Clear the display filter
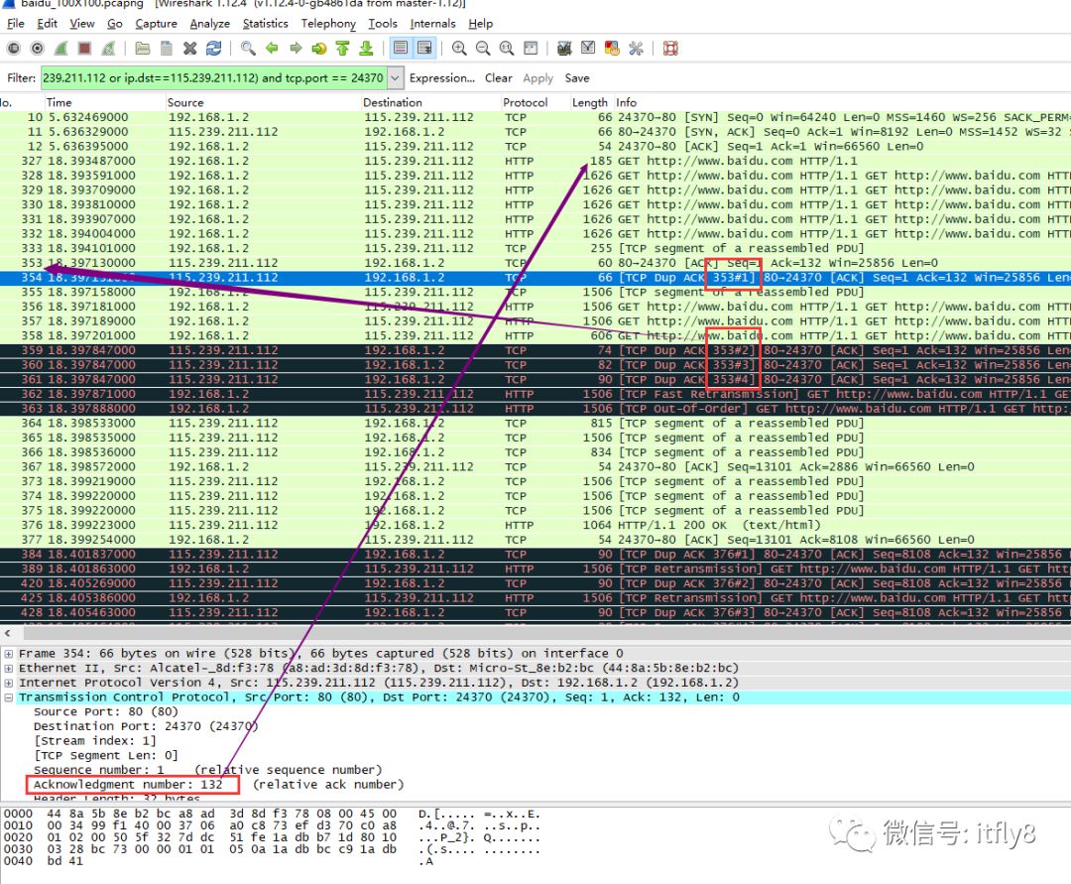Viewport: 1071px width, 884px height. point(499,77)
